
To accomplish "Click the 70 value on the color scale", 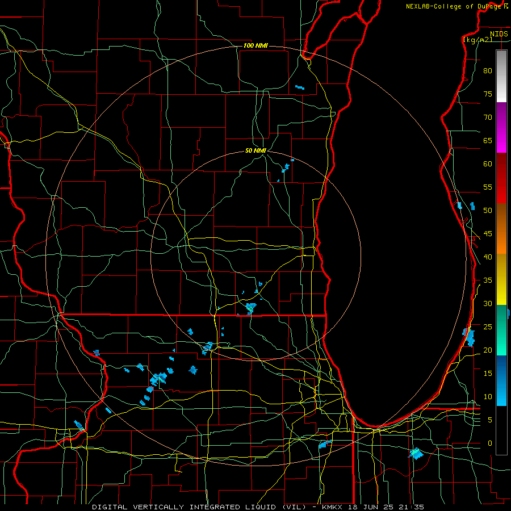I will 488,118.
